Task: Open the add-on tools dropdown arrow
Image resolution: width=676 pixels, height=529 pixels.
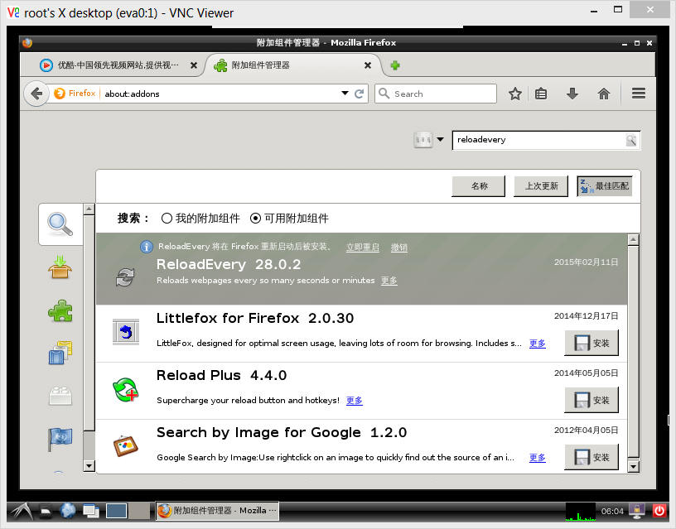Action: [440, 140]
